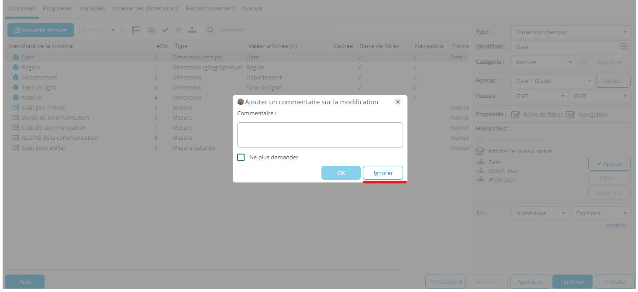Open the Rafraîchissement tab
638x292 pixels.
[x=210, y=8]
